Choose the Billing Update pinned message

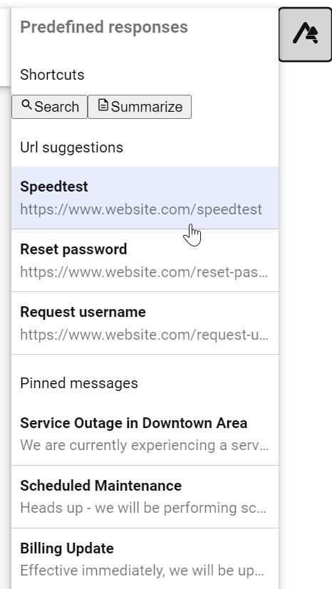[x=145, y=559]
